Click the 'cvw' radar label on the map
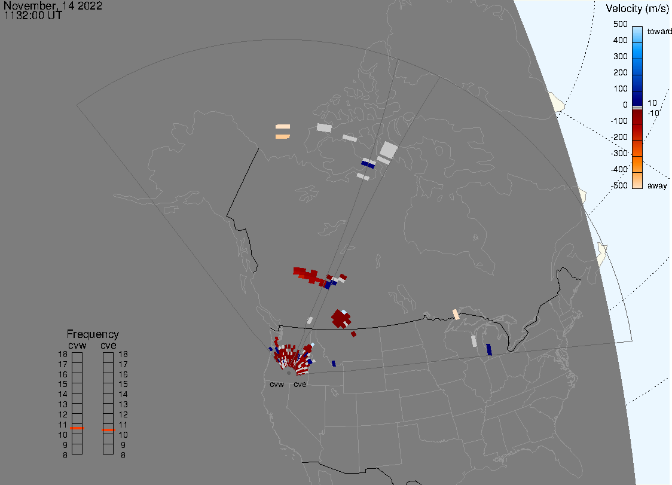Screen dimensions: 672x485 click(277, 384)
